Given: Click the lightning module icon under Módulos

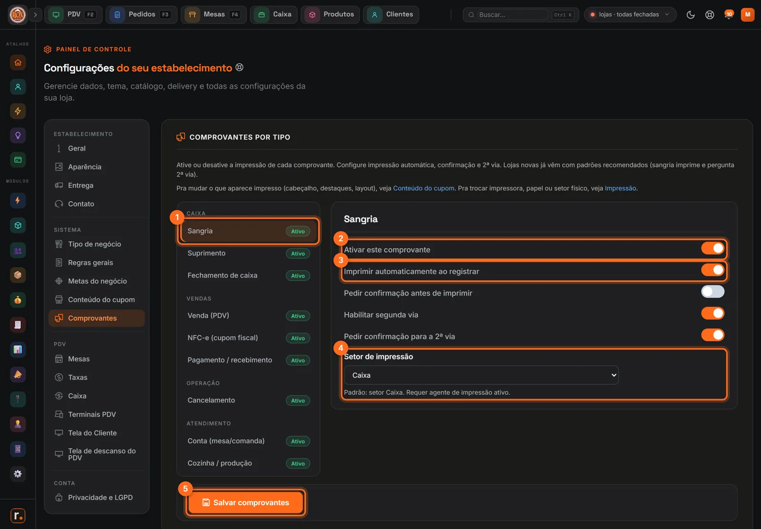Looking at the screenshot, I should (18, 200).
